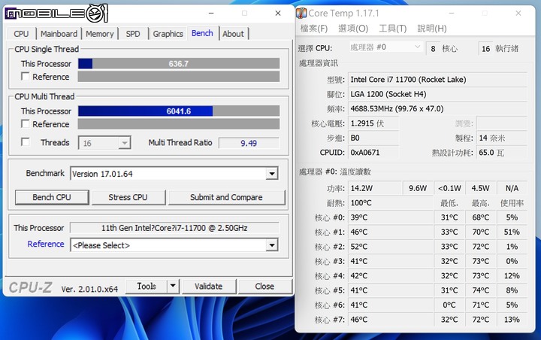
Task: Click the 14 奈米 process field
Action: [501, 138]
